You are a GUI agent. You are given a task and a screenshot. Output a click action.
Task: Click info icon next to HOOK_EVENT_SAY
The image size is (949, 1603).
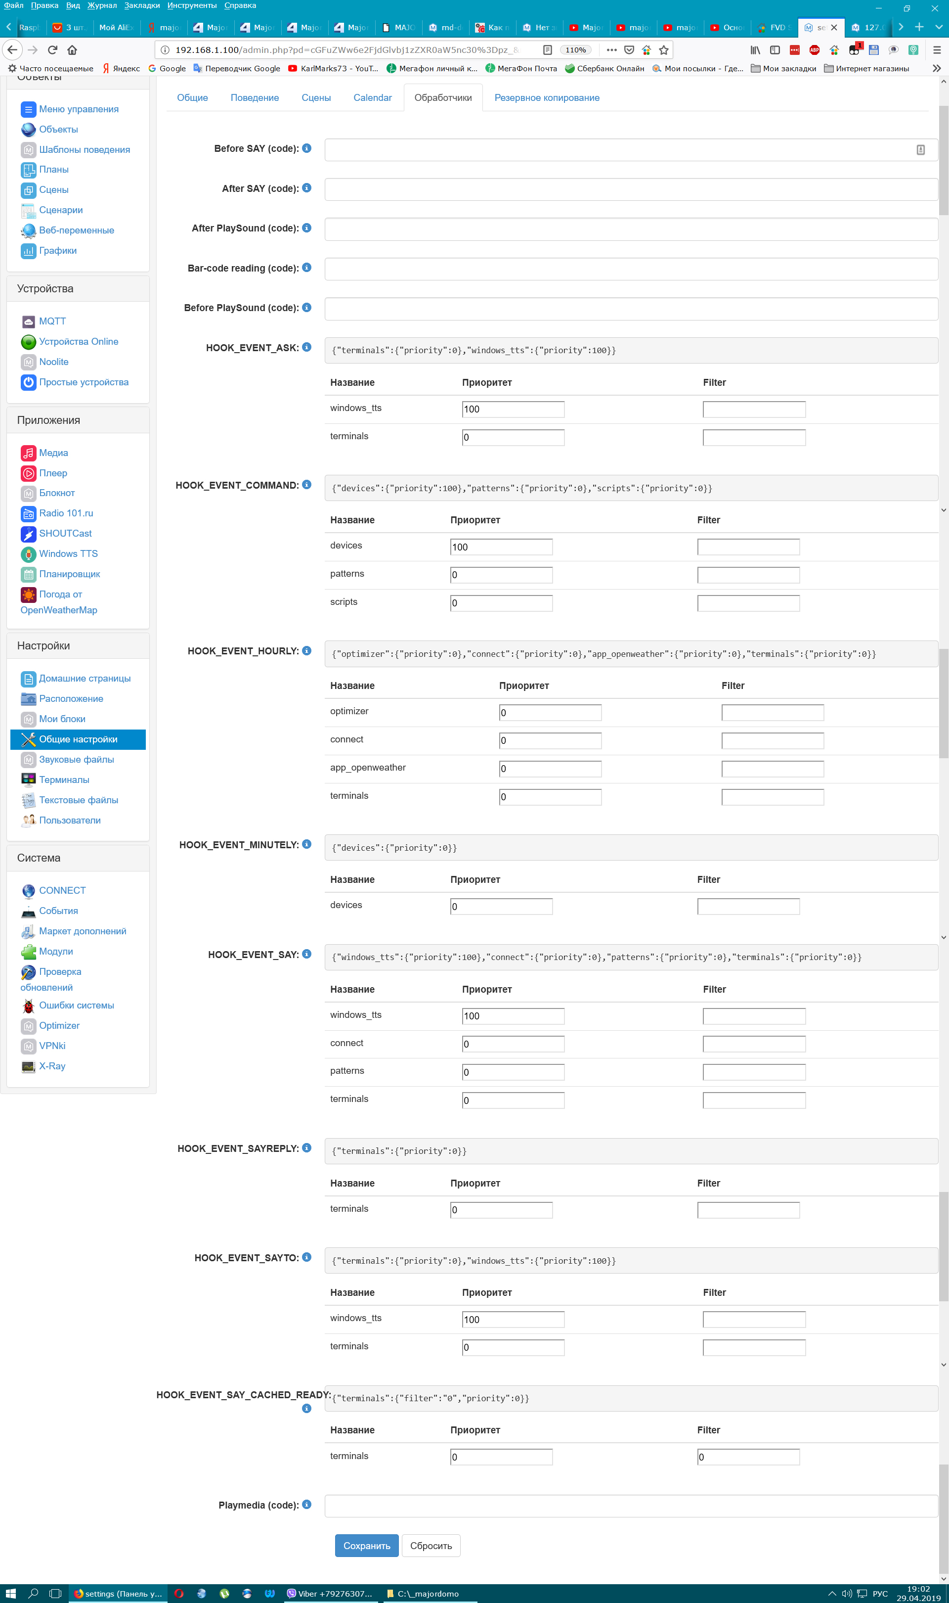[x=306, y=954]
